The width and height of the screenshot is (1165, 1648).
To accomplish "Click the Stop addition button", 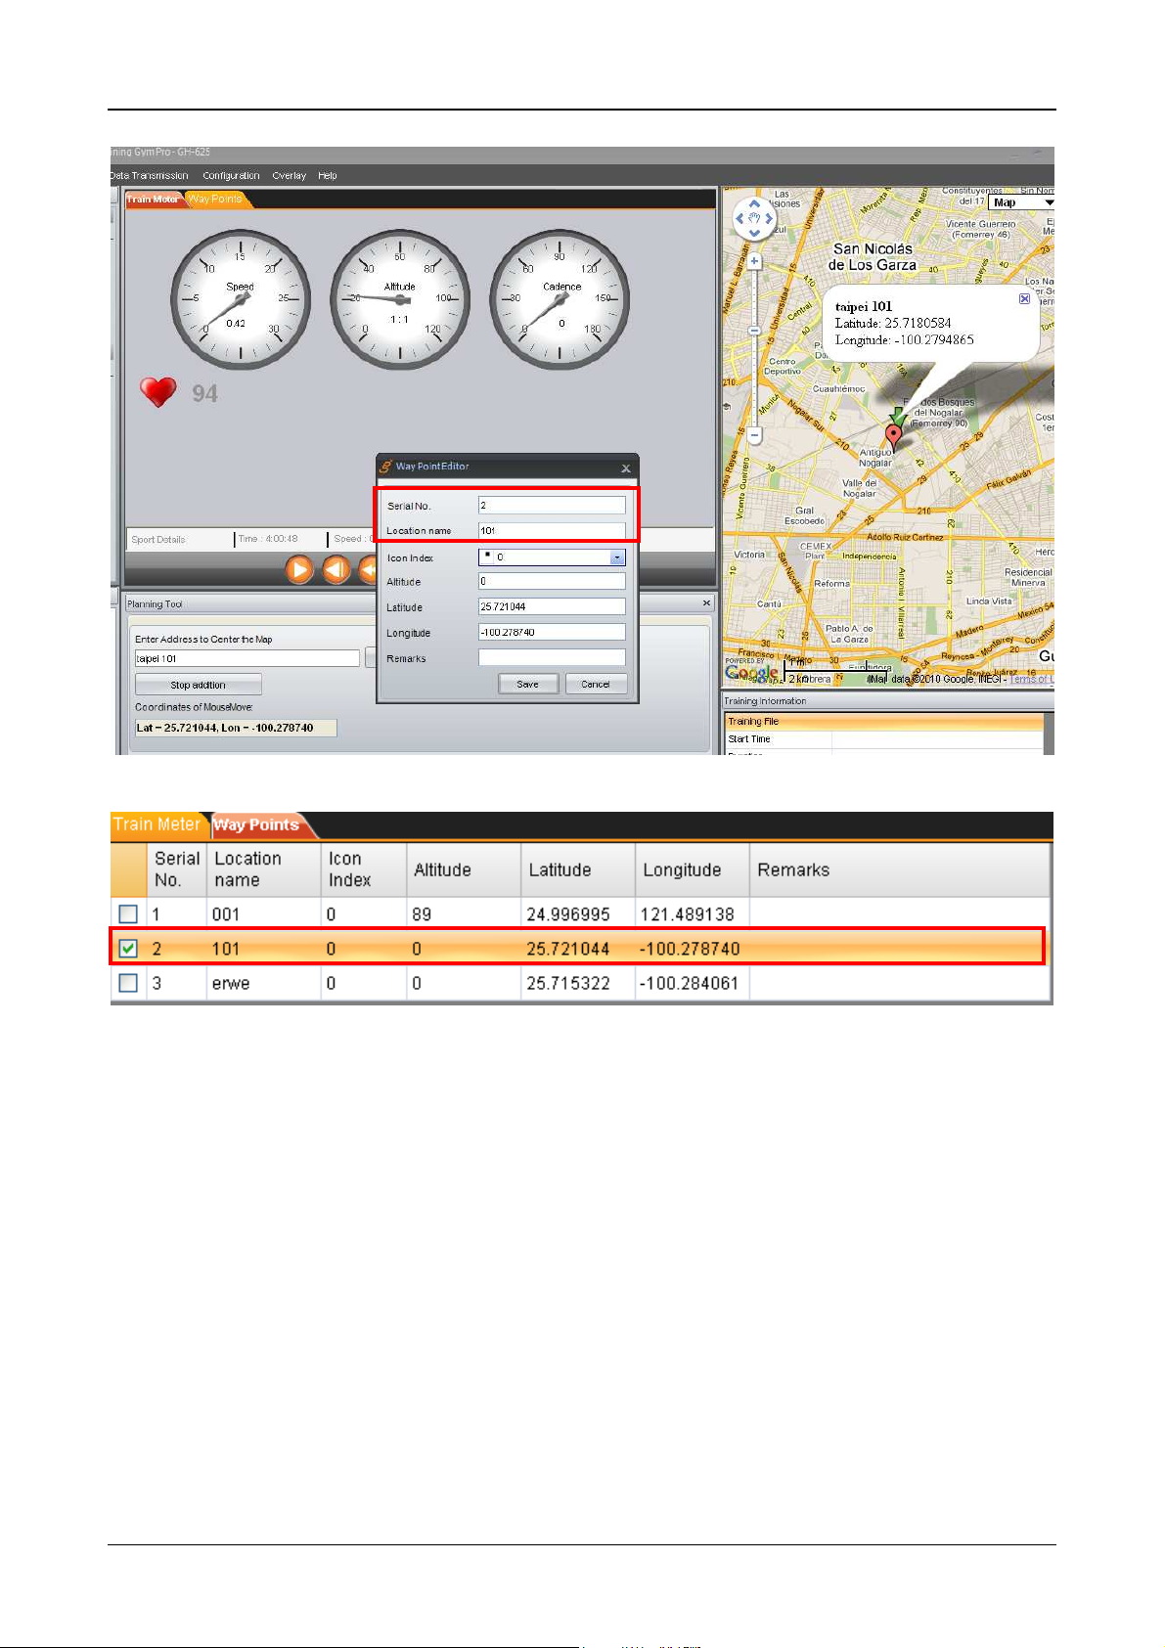I will click(x=198, y=685).
